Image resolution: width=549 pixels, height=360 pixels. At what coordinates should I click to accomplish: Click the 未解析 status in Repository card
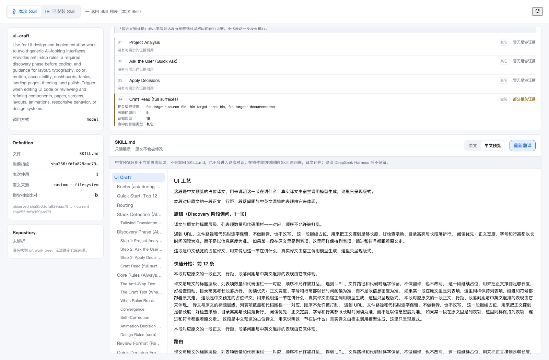pos(19,241)
